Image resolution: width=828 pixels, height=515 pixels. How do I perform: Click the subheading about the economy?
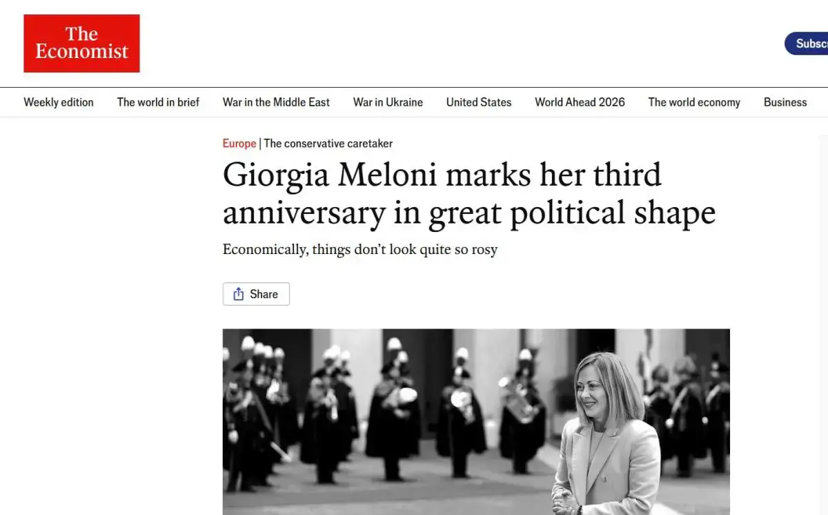click(359, 249)
